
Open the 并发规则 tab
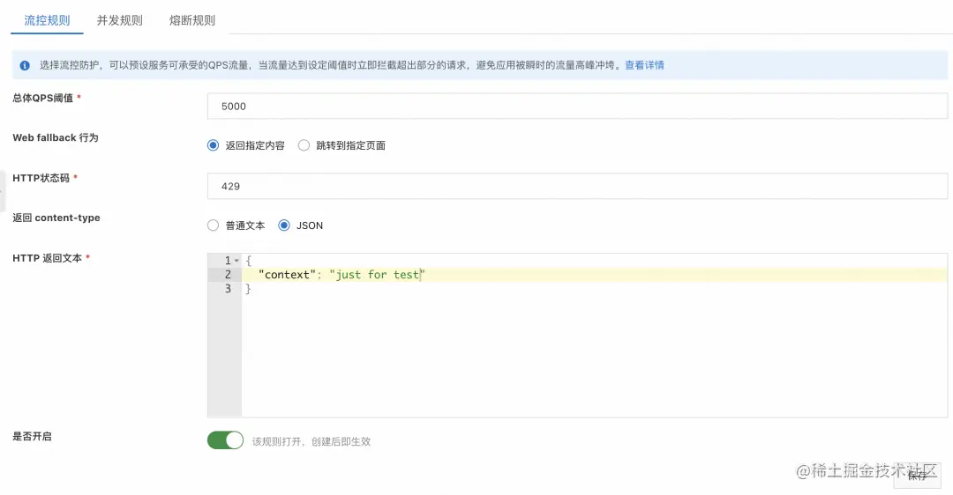click(x=120, y=20)
